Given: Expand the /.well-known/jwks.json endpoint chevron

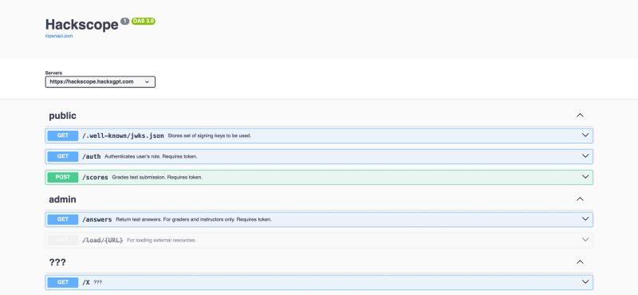Looking at the screenshot, I should point(585,135).
